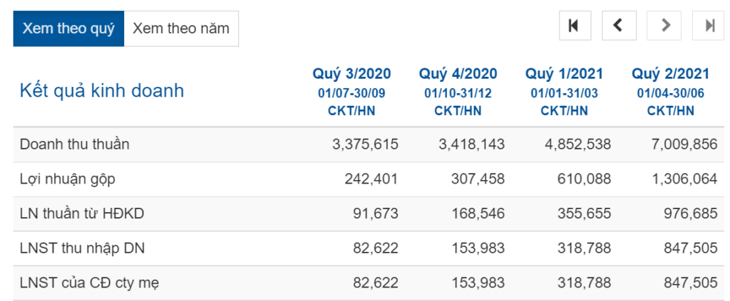Select the 'Doanh thu thuần' row label
730x301 pixels.
75,144
